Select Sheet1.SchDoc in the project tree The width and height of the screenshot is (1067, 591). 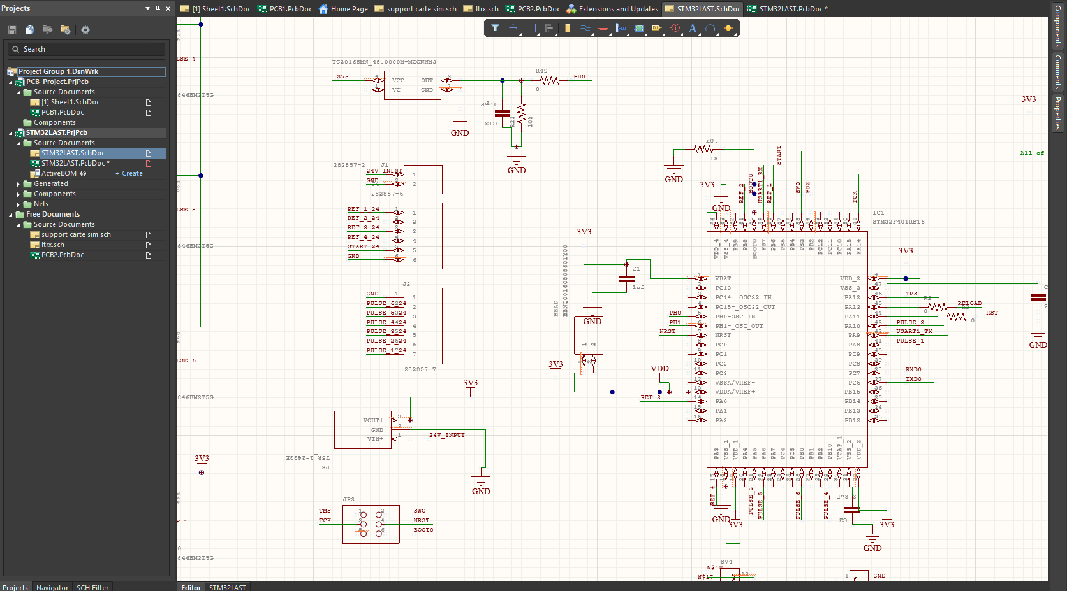tap(73, 102)
